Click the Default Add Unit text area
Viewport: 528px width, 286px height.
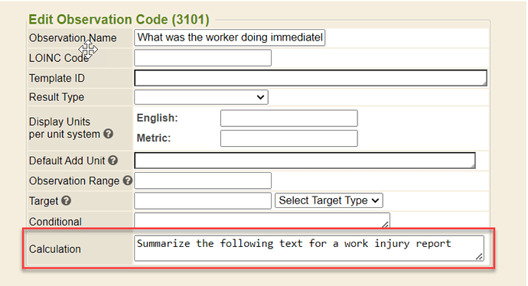tap(305, 161)
